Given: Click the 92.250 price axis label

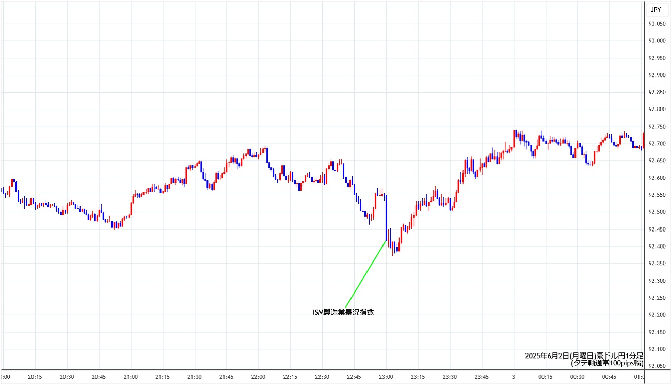Looking at the screenshot, I should (x=658, y=298).
